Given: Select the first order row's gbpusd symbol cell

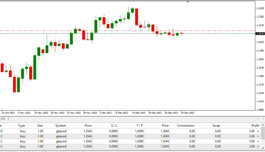Looking at the screenshot, I should 61,131.
